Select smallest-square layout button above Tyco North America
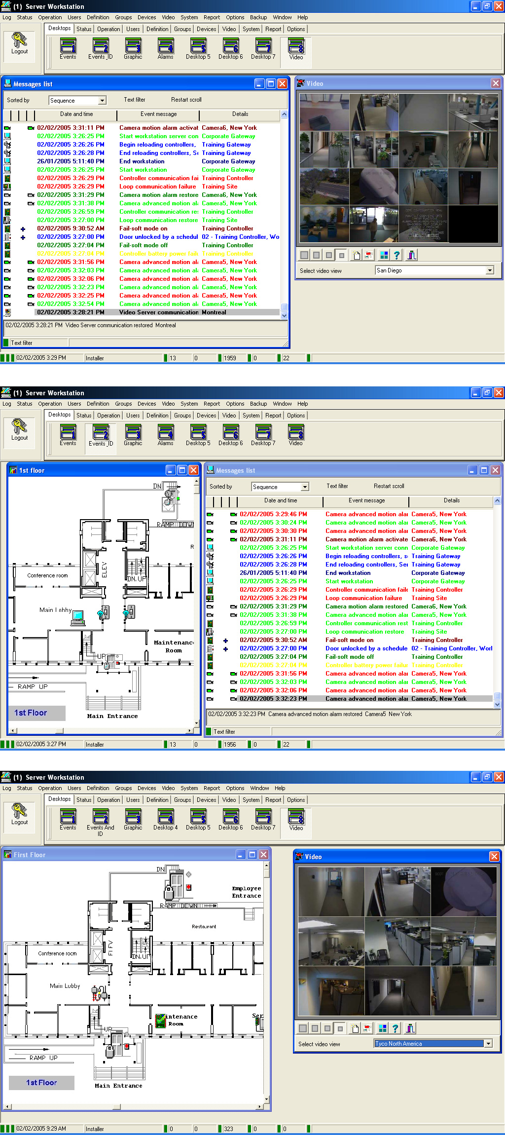Image resolution: width=505 pixels, height=1135 pixels. pos(340,1028)
